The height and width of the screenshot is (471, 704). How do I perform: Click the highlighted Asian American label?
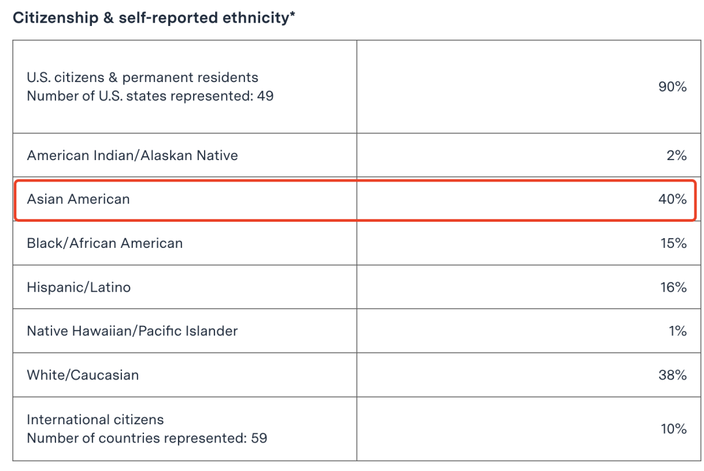(78, 199)
